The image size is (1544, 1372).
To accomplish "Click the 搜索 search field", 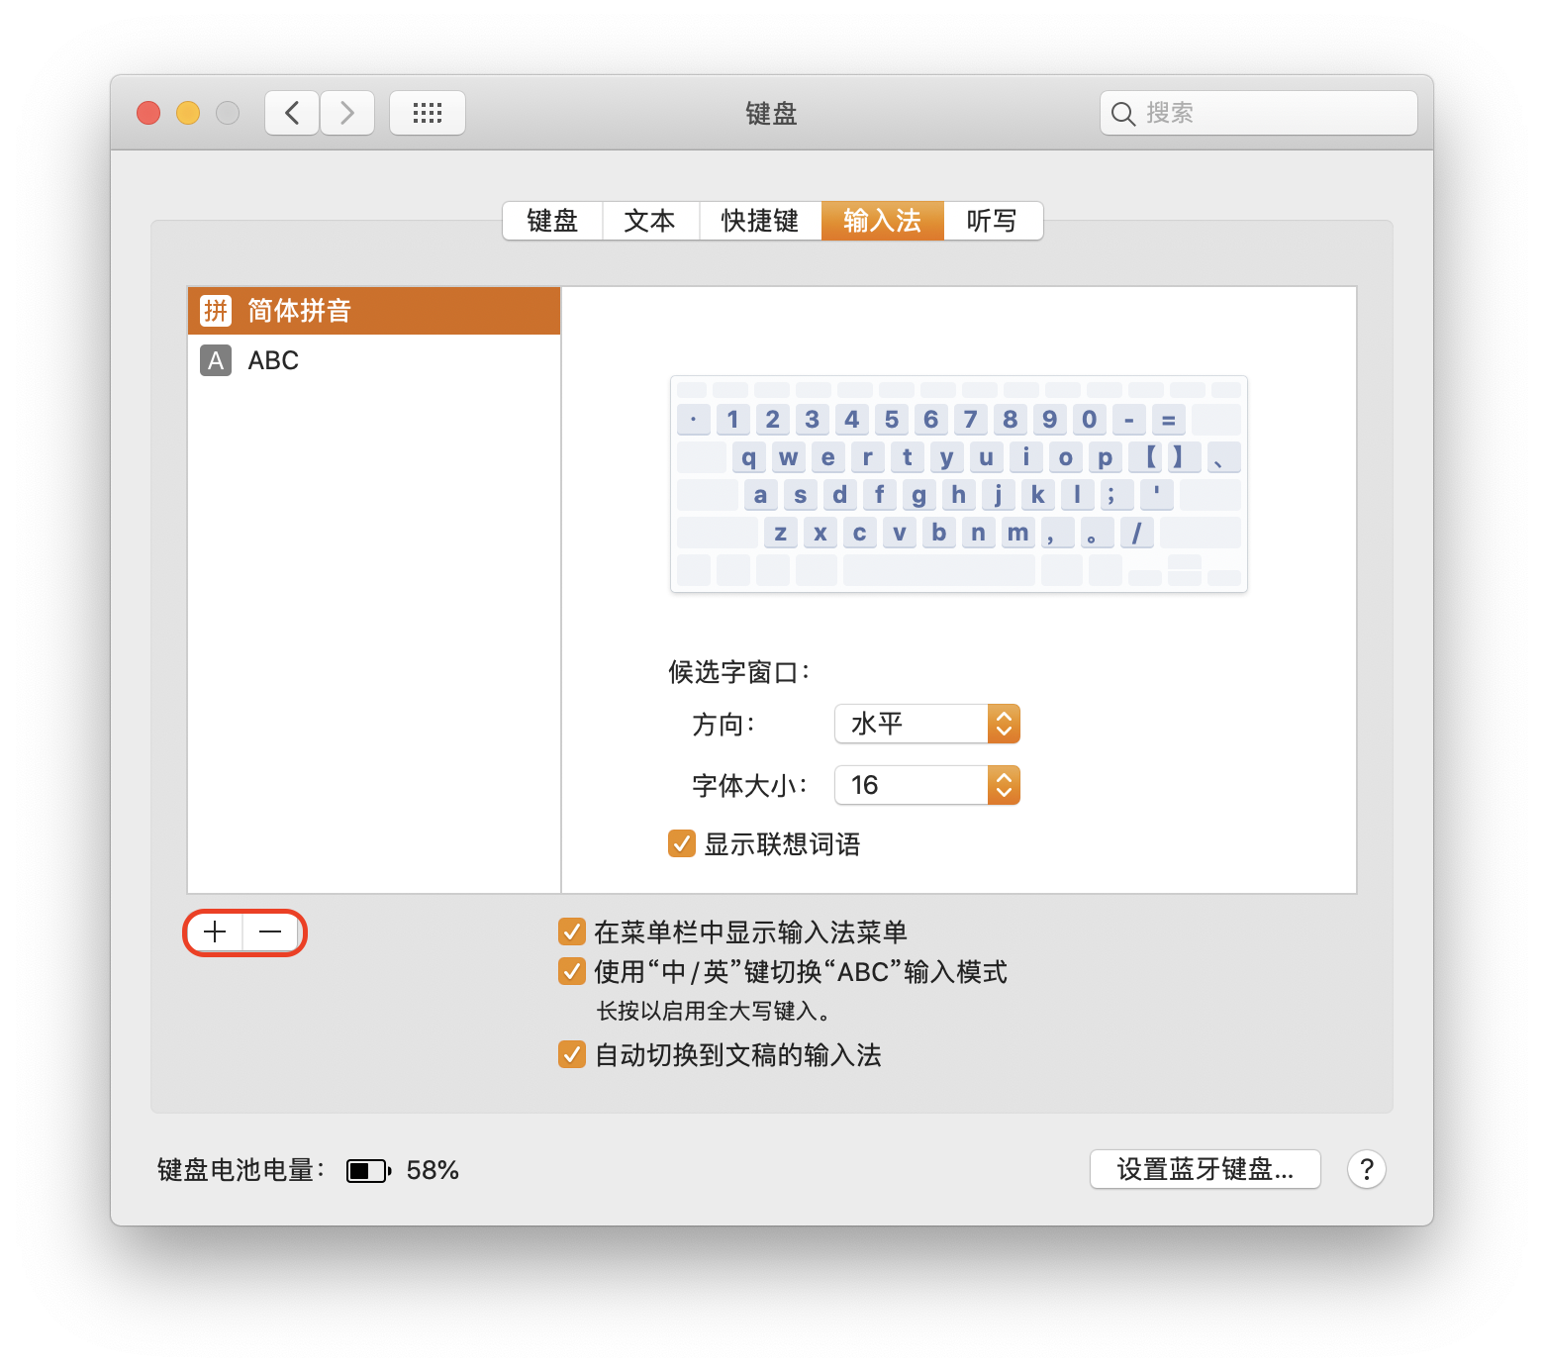I will (1259, 113).
